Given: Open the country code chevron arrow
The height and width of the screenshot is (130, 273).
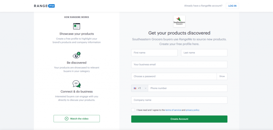Looking at the screenshot, I should coord(146,88).
